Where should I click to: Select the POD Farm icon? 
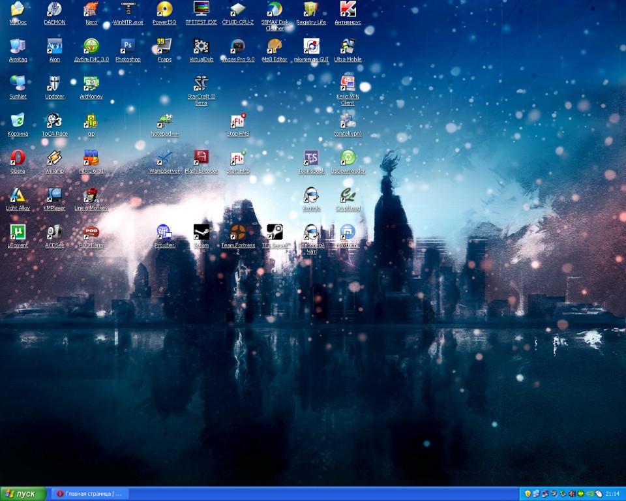91,232
